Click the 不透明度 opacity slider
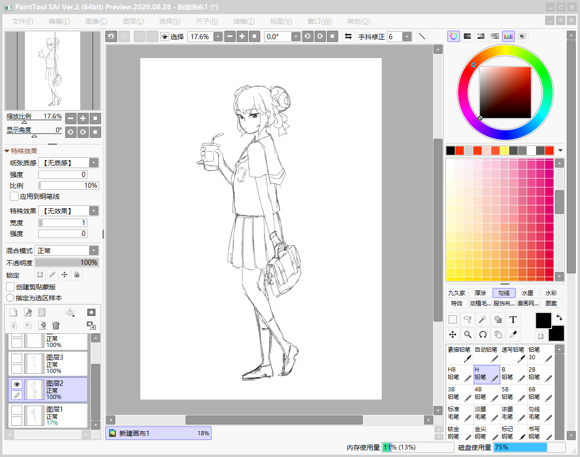Image resolution: width=580 pixels, height=457 pixels. pyautogui.click(x=67, y=262)
